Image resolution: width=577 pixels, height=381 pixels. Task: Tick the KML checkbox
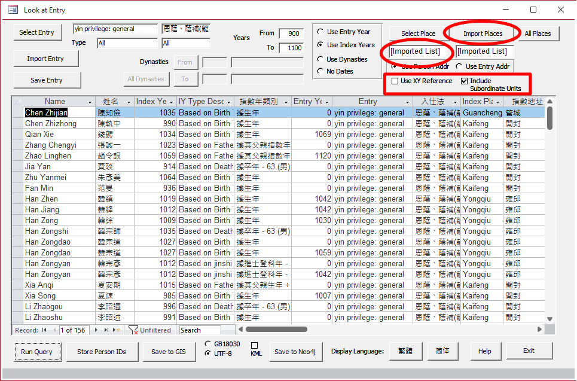(x=254, y=345)
